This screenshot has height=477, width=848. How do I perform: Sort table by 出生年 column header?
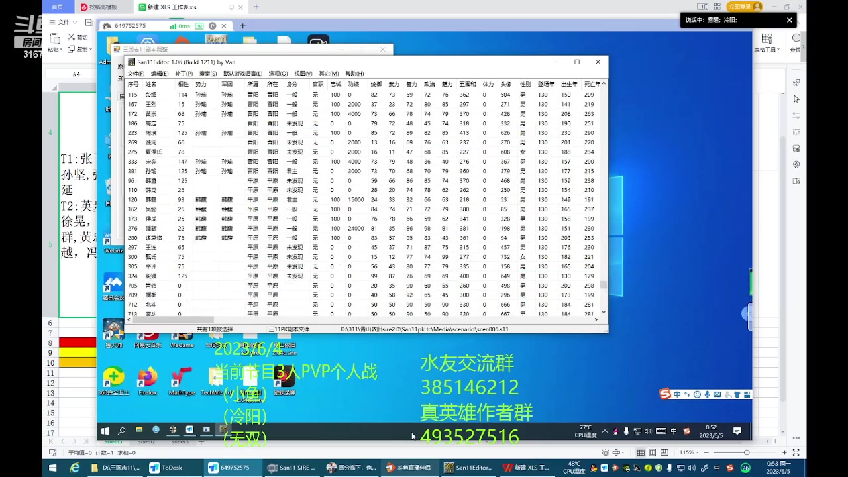(569, 84)
